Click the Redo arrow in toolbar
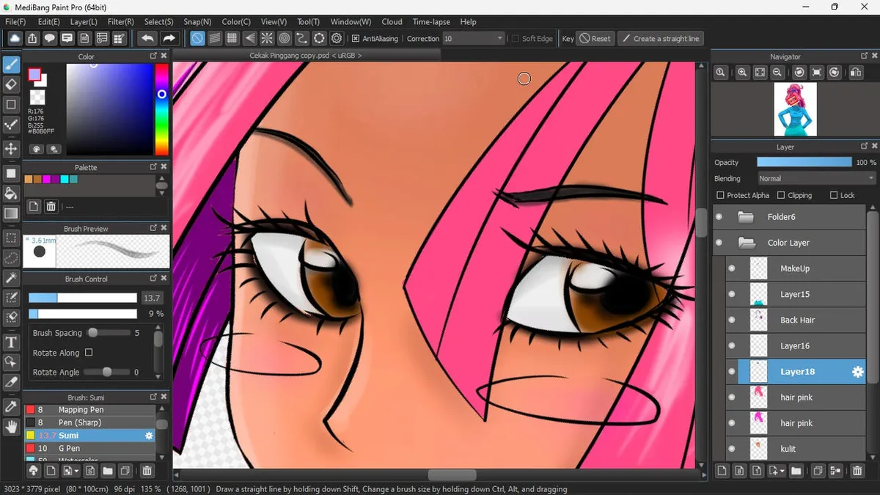Viewport: 880px width, 495px height. pyautogui.click(x=169, y=38)
